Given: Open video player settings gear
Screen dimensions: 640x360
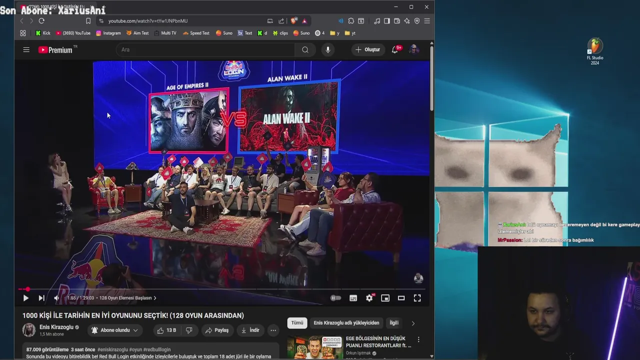Looking at the screenshot, I should click(x=369, y=298).
